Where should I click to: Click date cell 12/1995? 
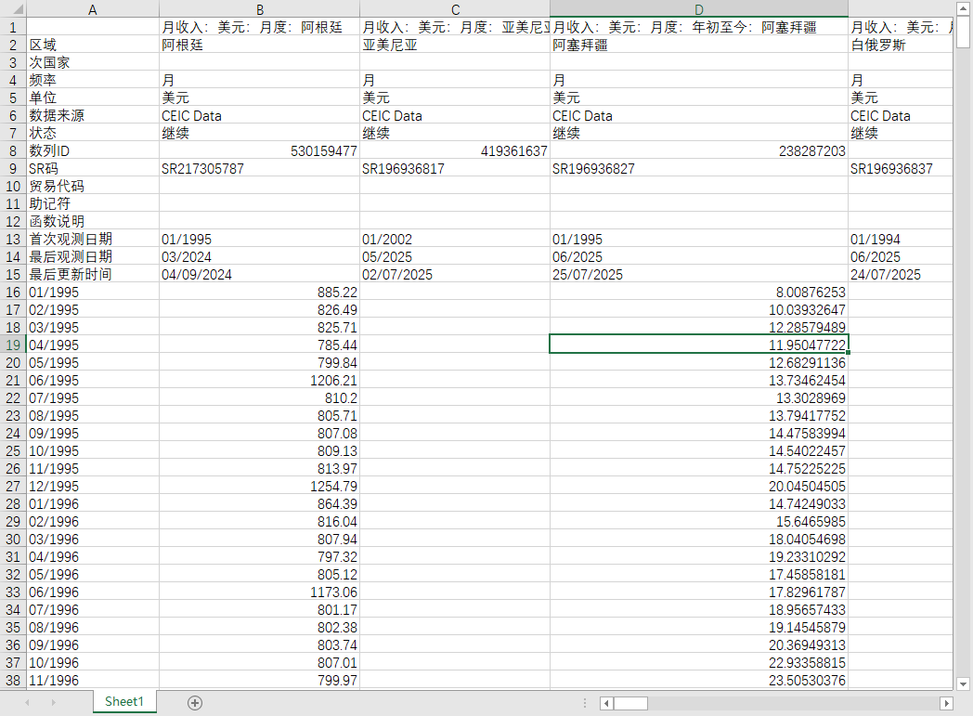click(93, 487)
